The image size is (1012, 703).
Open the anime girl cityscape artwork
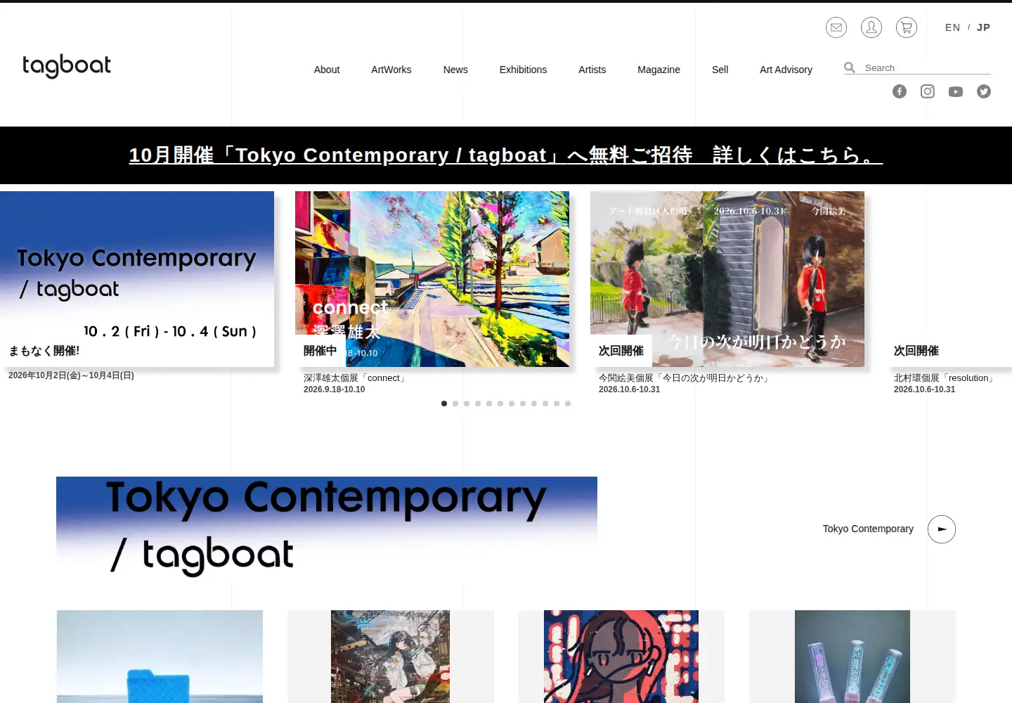pos(390,657)
